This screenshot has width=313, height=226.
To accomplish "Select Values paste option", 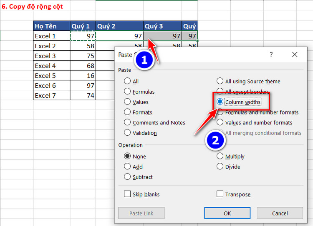I will (127, 102).
